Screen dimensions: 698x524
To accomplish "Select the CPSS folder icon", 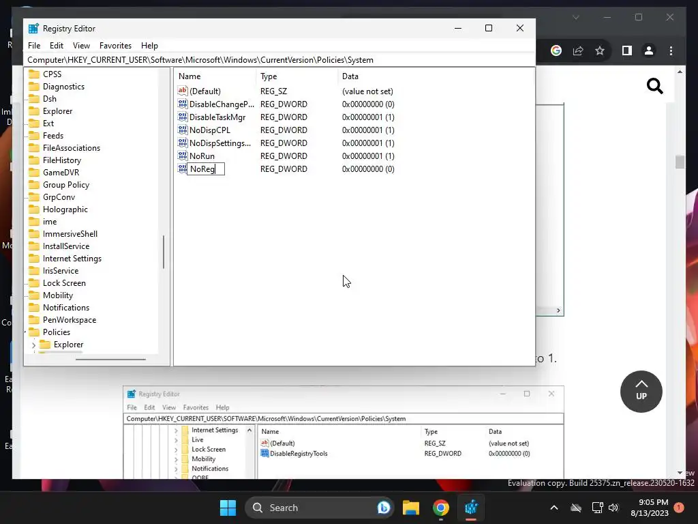I will (x=34, y=74).
